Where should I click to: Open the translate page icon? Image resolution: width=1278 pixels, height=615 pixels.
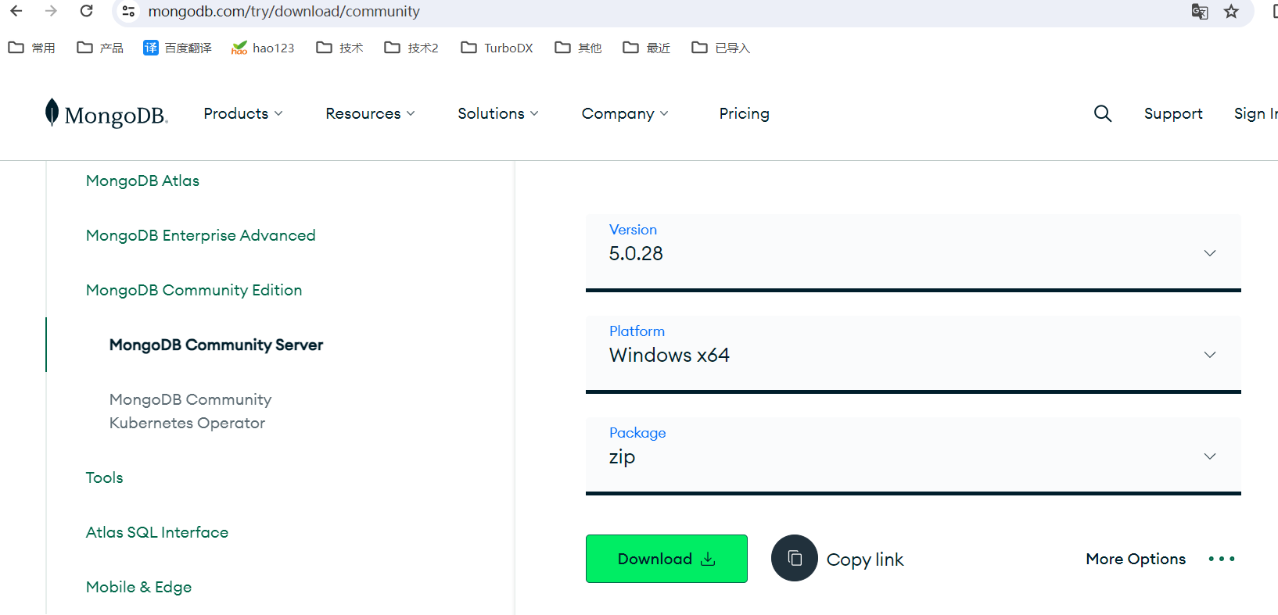[1199, 11]
